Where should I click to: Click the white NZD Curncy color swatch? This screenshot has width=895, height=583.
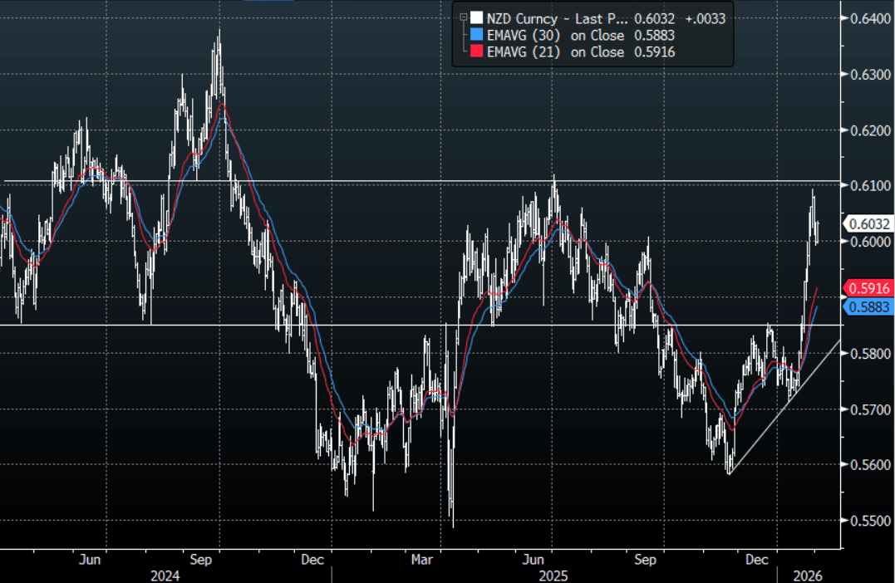475,18
